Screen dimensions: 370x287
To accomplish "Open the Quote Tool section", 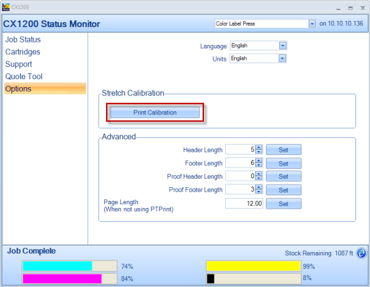I will click(23, 76).
